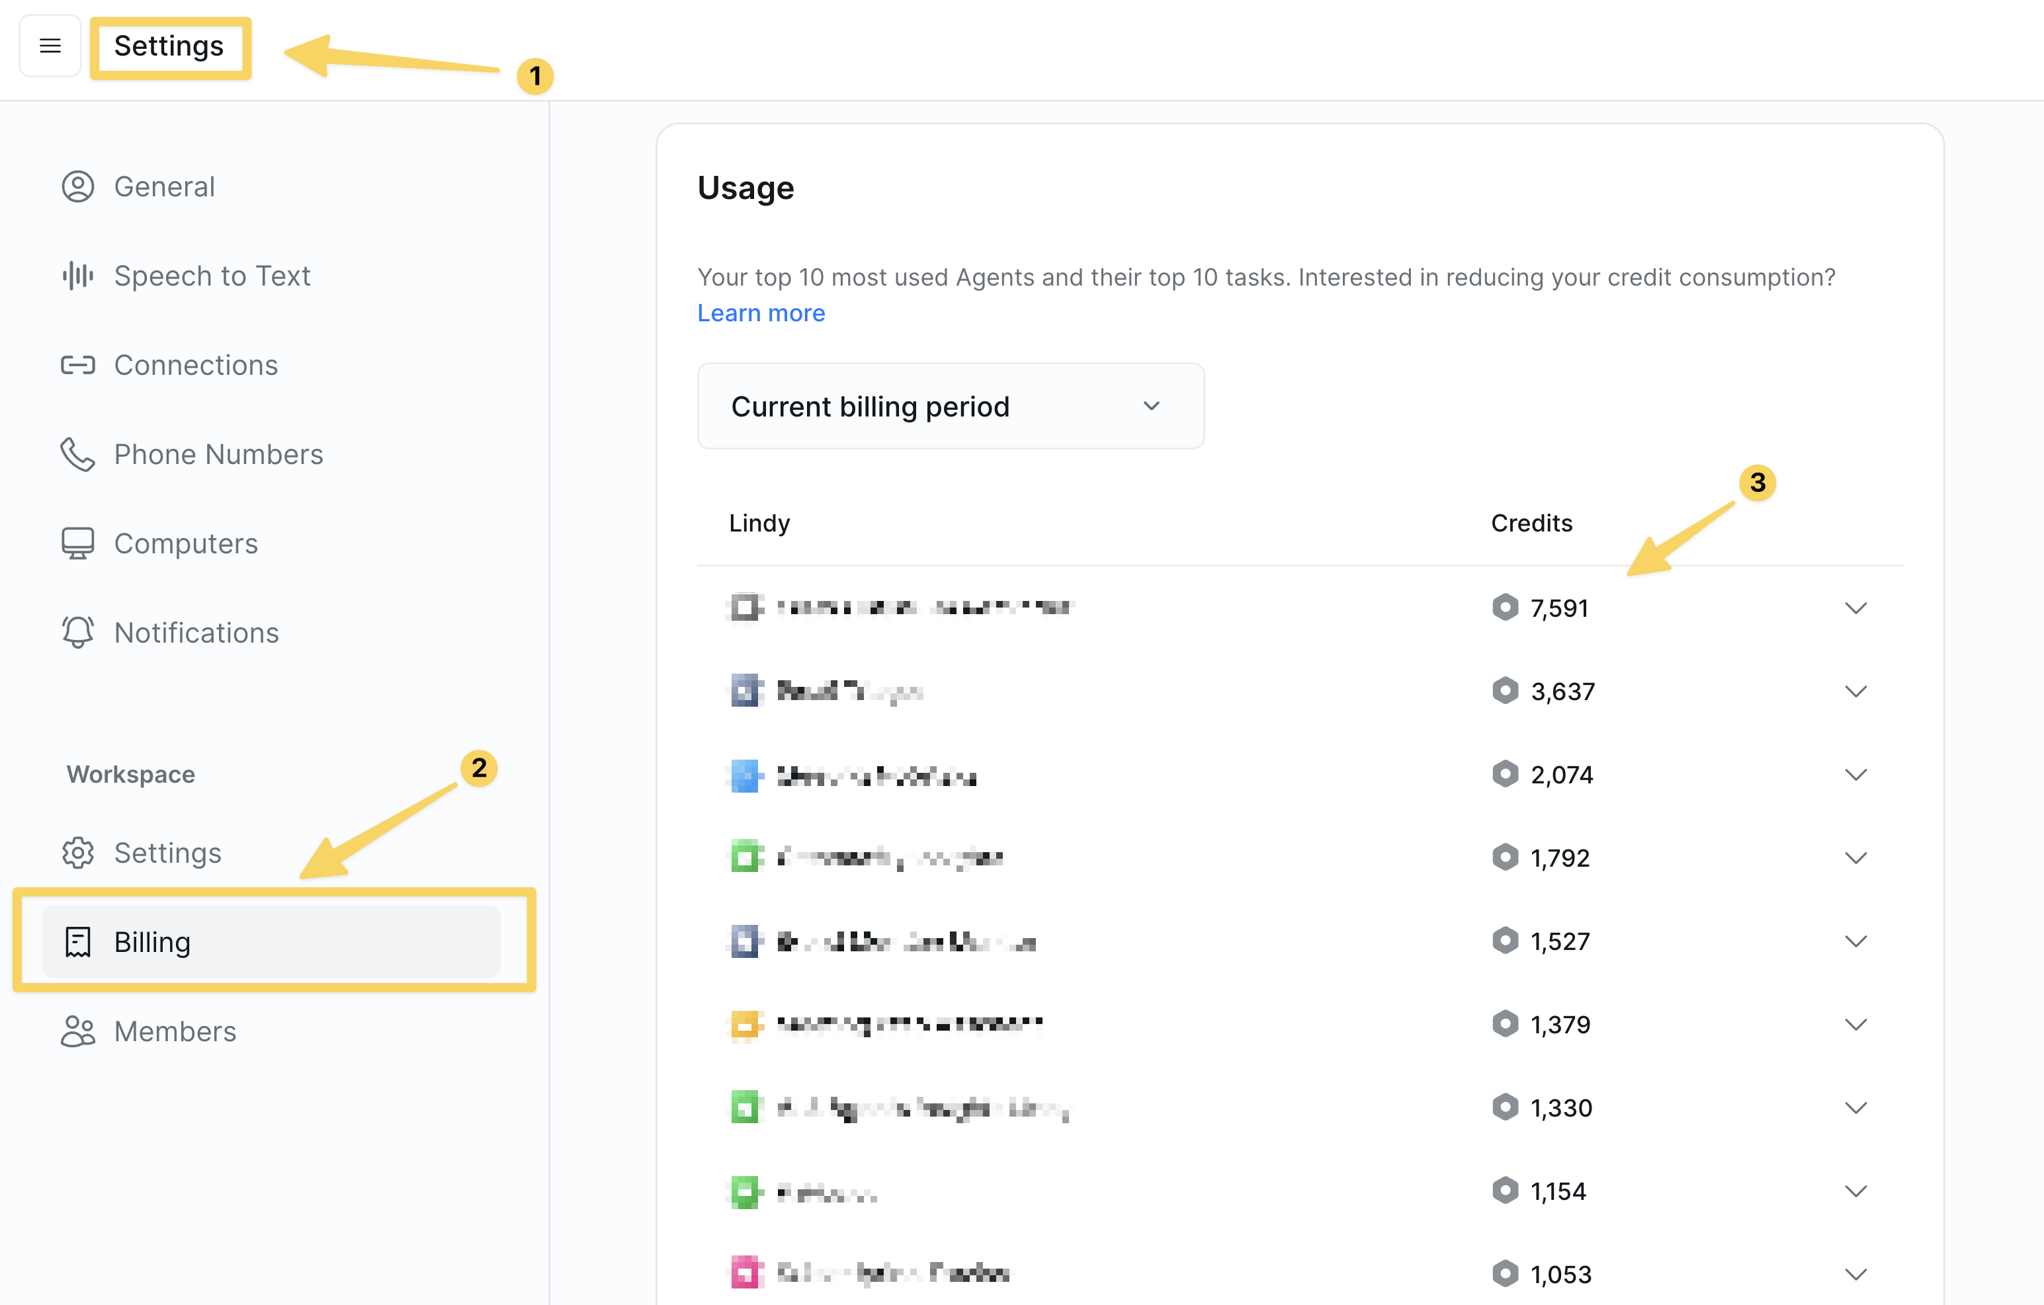This screenshot has width=2044, height=1305.
Task: Sort by the Credits column header
Action: (1531, 523)
